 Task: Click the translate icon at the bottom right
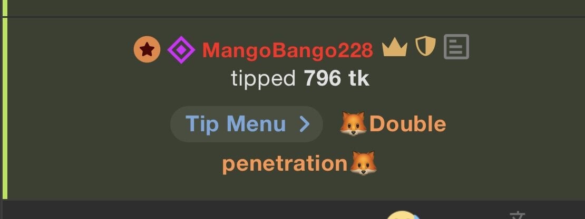pos(517,215)
